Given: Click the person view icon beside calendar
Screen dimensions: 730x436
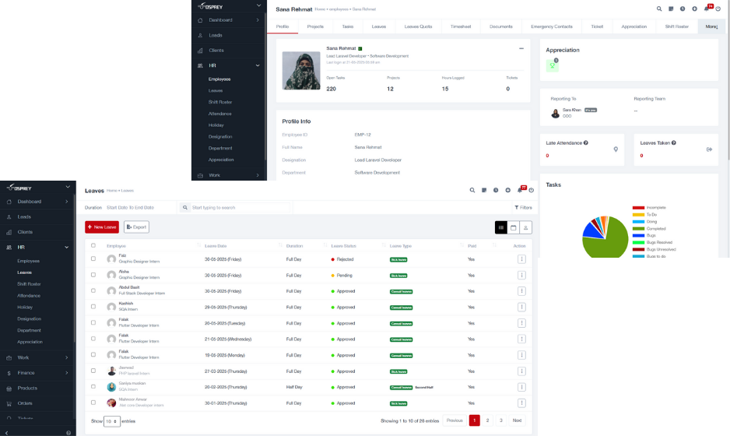Looking at the screenshot, I should click(x=525, y=227).
